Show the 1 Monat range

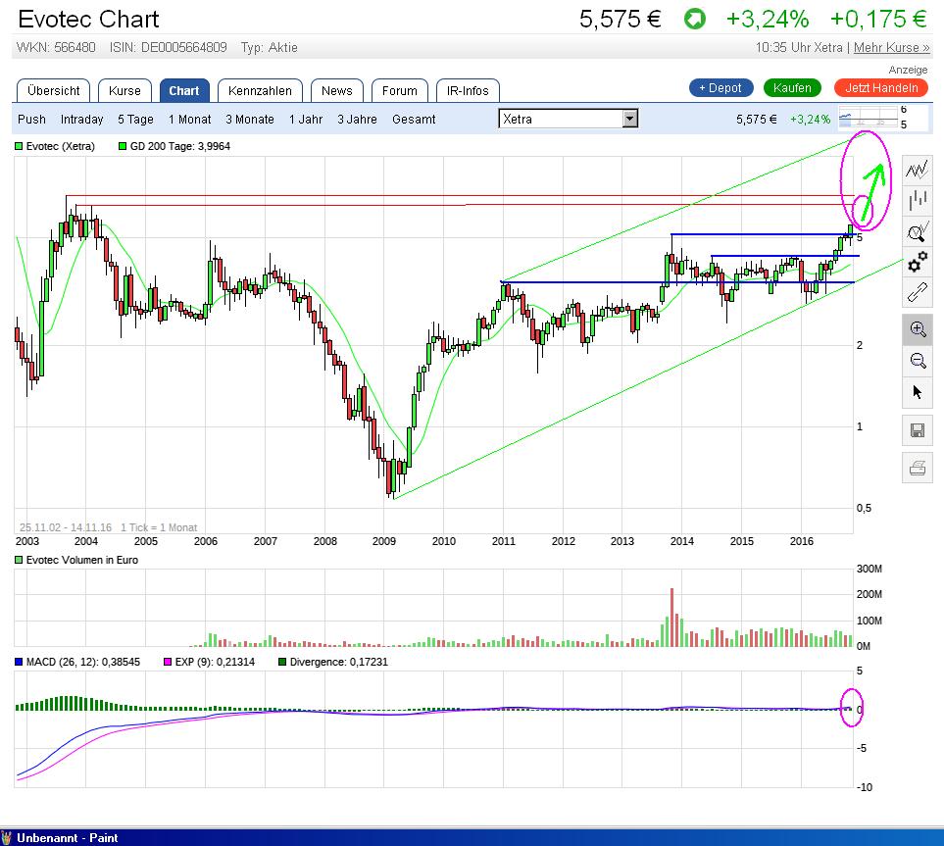click(x=189, y=120)
